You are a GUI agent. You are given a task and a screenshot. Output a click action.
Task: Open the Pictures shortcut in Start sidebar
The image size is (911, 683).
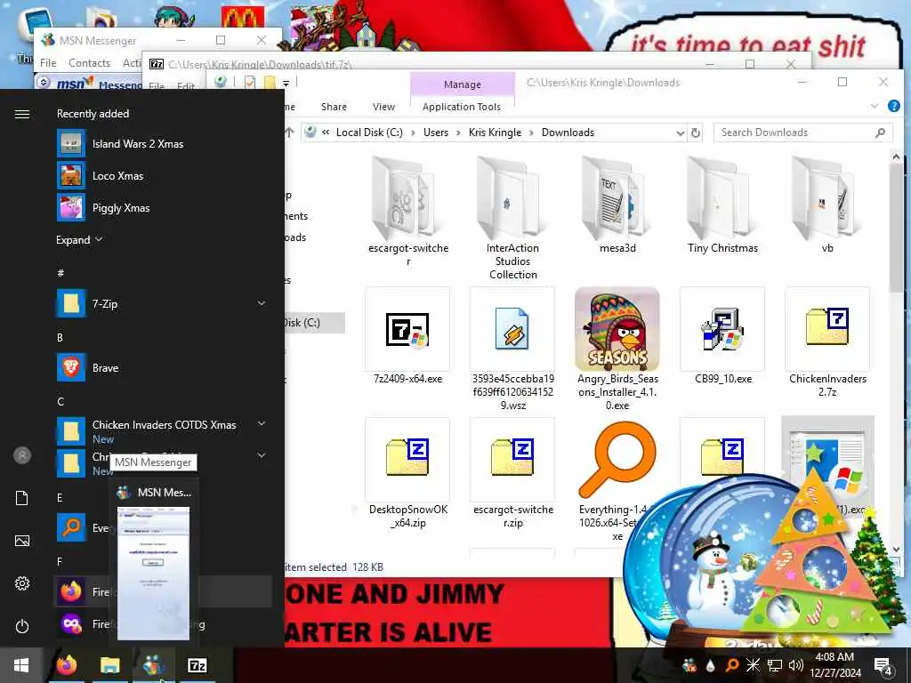[22, 541]
